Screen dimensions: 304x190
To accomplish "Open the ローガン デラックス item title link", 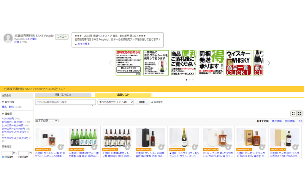I will pos(251,155).
